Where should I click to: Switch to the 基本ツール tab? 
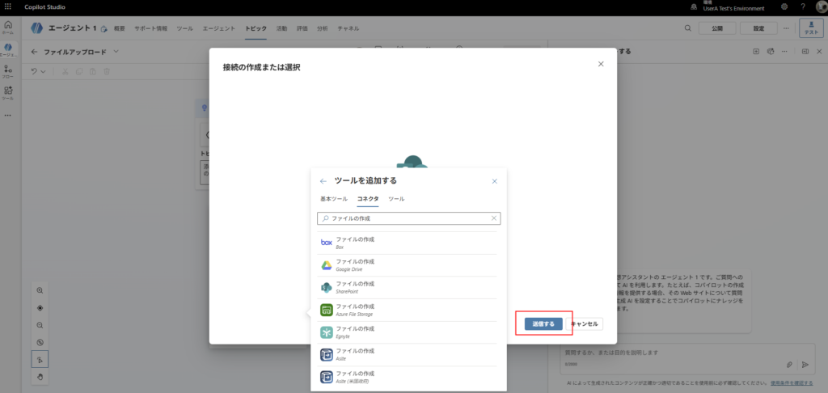[333, 199]
